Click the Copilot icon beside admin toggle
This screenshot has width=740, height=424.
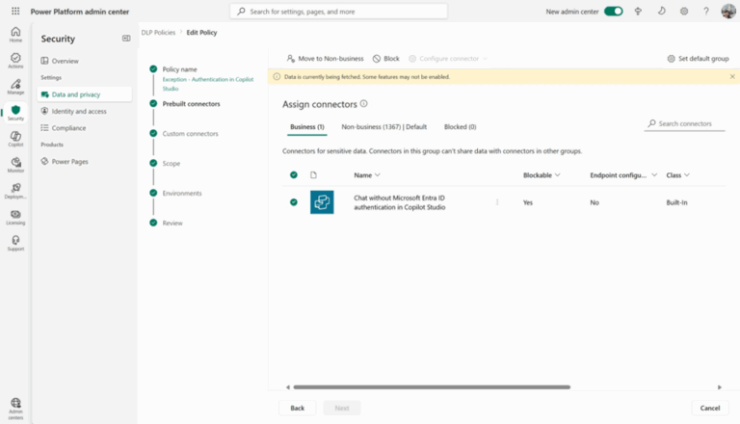click(x=638, y=12)
